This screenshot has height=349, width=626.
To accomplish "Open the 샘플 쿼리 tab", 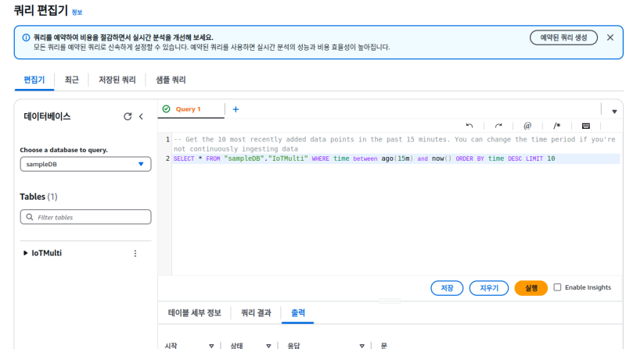I will (171, 80).
